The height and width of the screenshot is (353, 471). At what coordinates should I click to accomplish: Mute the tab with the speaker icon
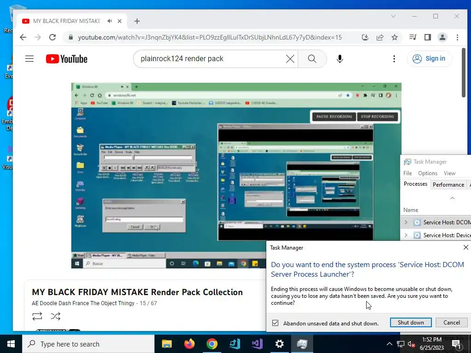click(110, 21)
